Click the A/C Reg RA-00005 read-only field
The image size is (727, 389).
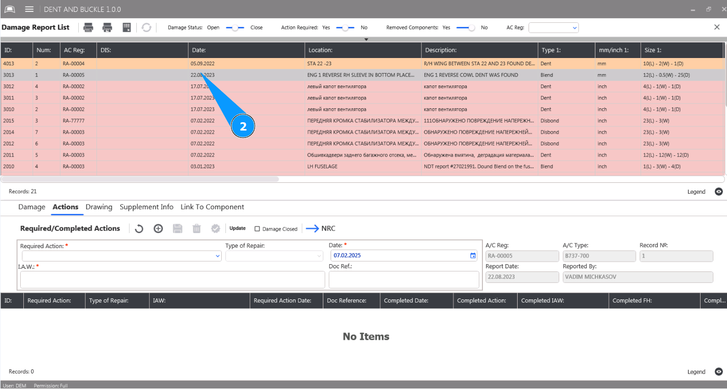click(x=522, y=256)
